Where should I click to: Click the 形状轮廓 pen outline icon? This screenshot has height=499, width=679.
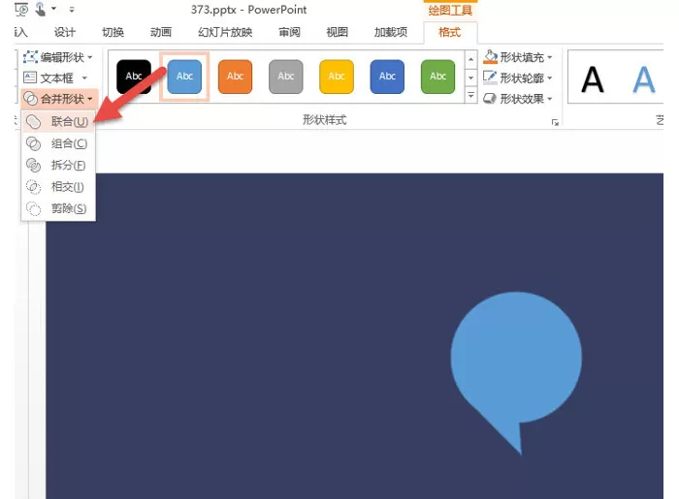pyautogui.click(x=490, y=78)
